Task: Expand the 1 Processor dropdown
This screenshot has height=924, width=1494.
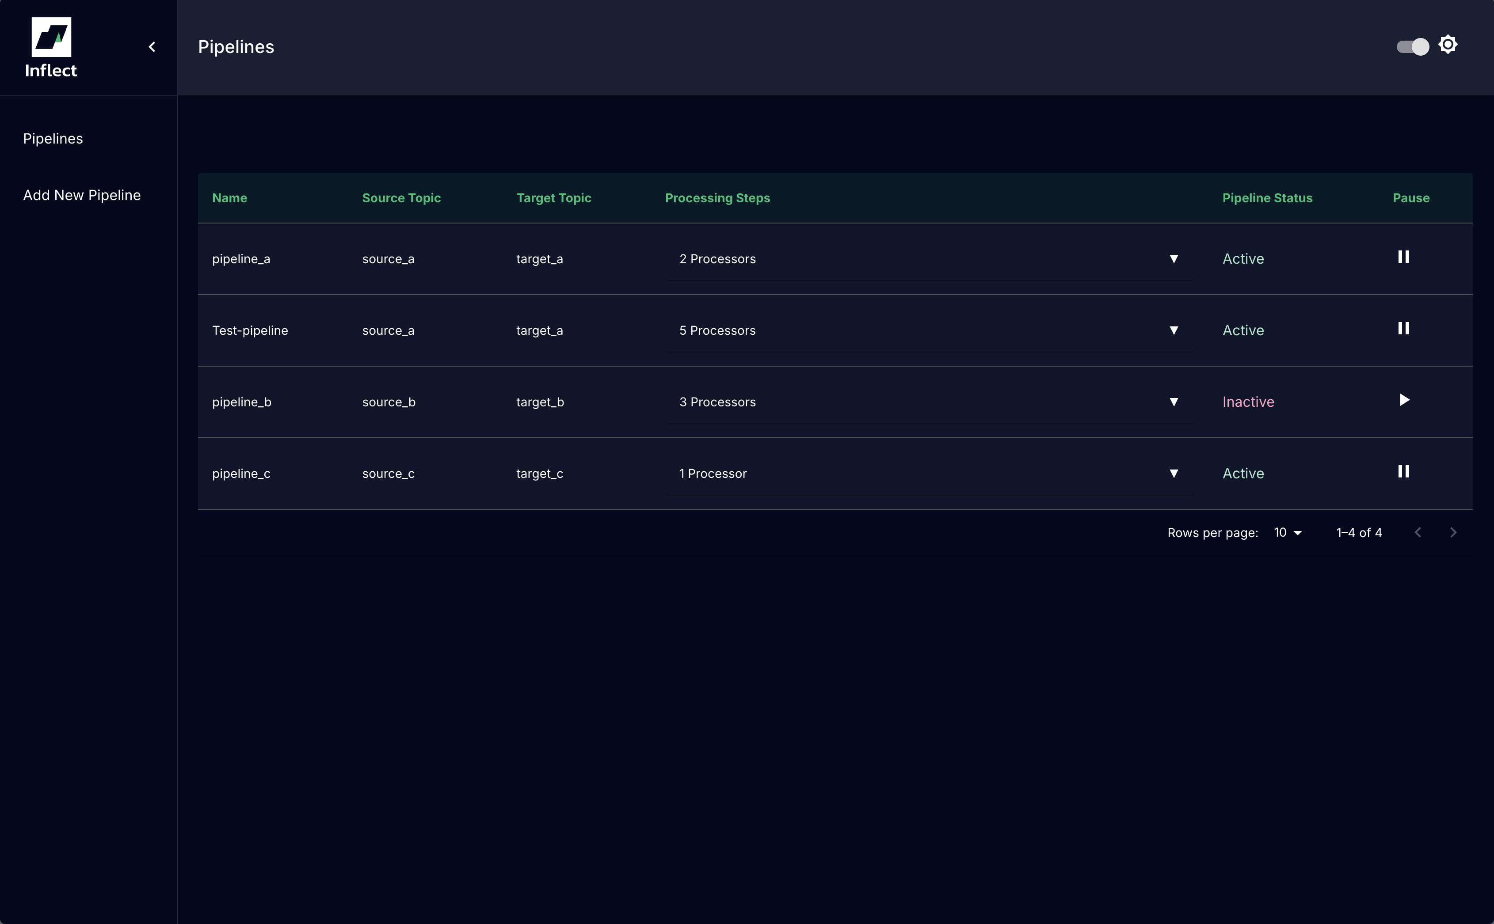Action: [929, 473]
